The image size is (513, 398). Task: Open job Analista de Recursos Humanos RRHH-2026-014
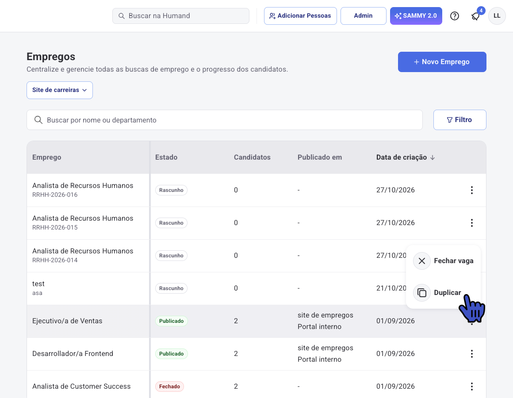(83, 251)
